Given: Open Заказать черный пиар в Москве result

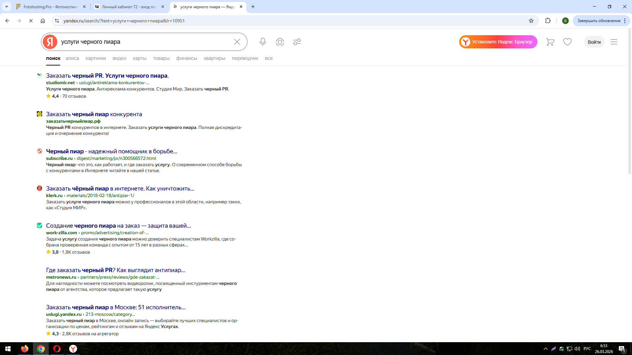Looking at the screenshot, I should coord(116,307).
